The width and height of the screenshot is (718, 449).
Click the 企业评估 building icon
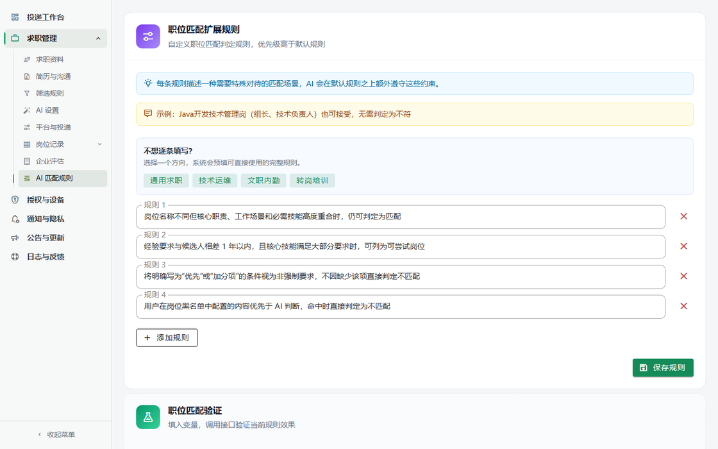pos(27,161)
